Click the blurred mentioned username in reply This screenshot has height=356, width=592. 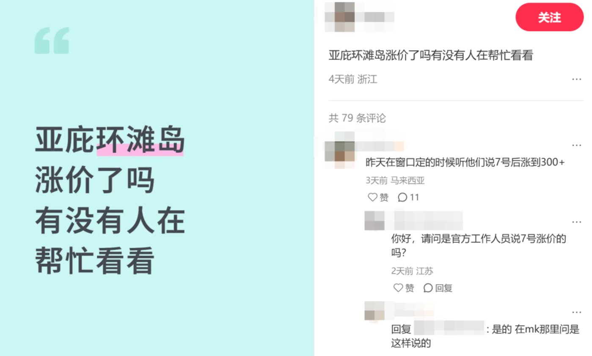(449, 329)
